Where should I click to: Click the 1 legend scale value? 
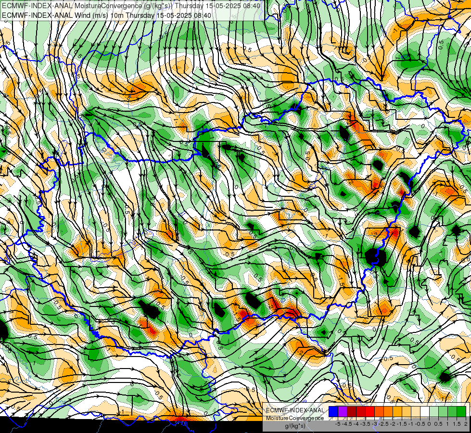tap(447, 424)
